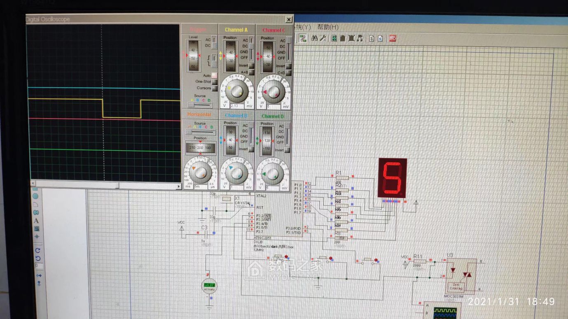Image resolution: width=568 pixels, height=319 pixels.
Task: Select the symbol 'S' tool
Action: (37, 229)
